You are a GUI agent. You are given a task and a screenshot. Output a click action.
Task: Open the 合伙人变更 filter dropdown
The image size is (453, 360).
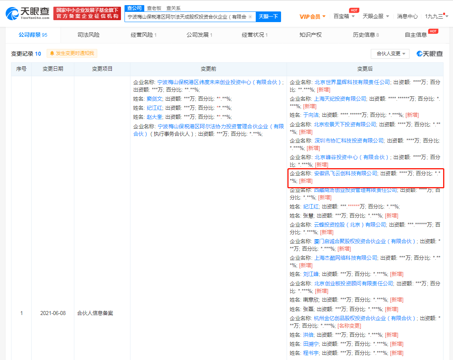point(391,54)
